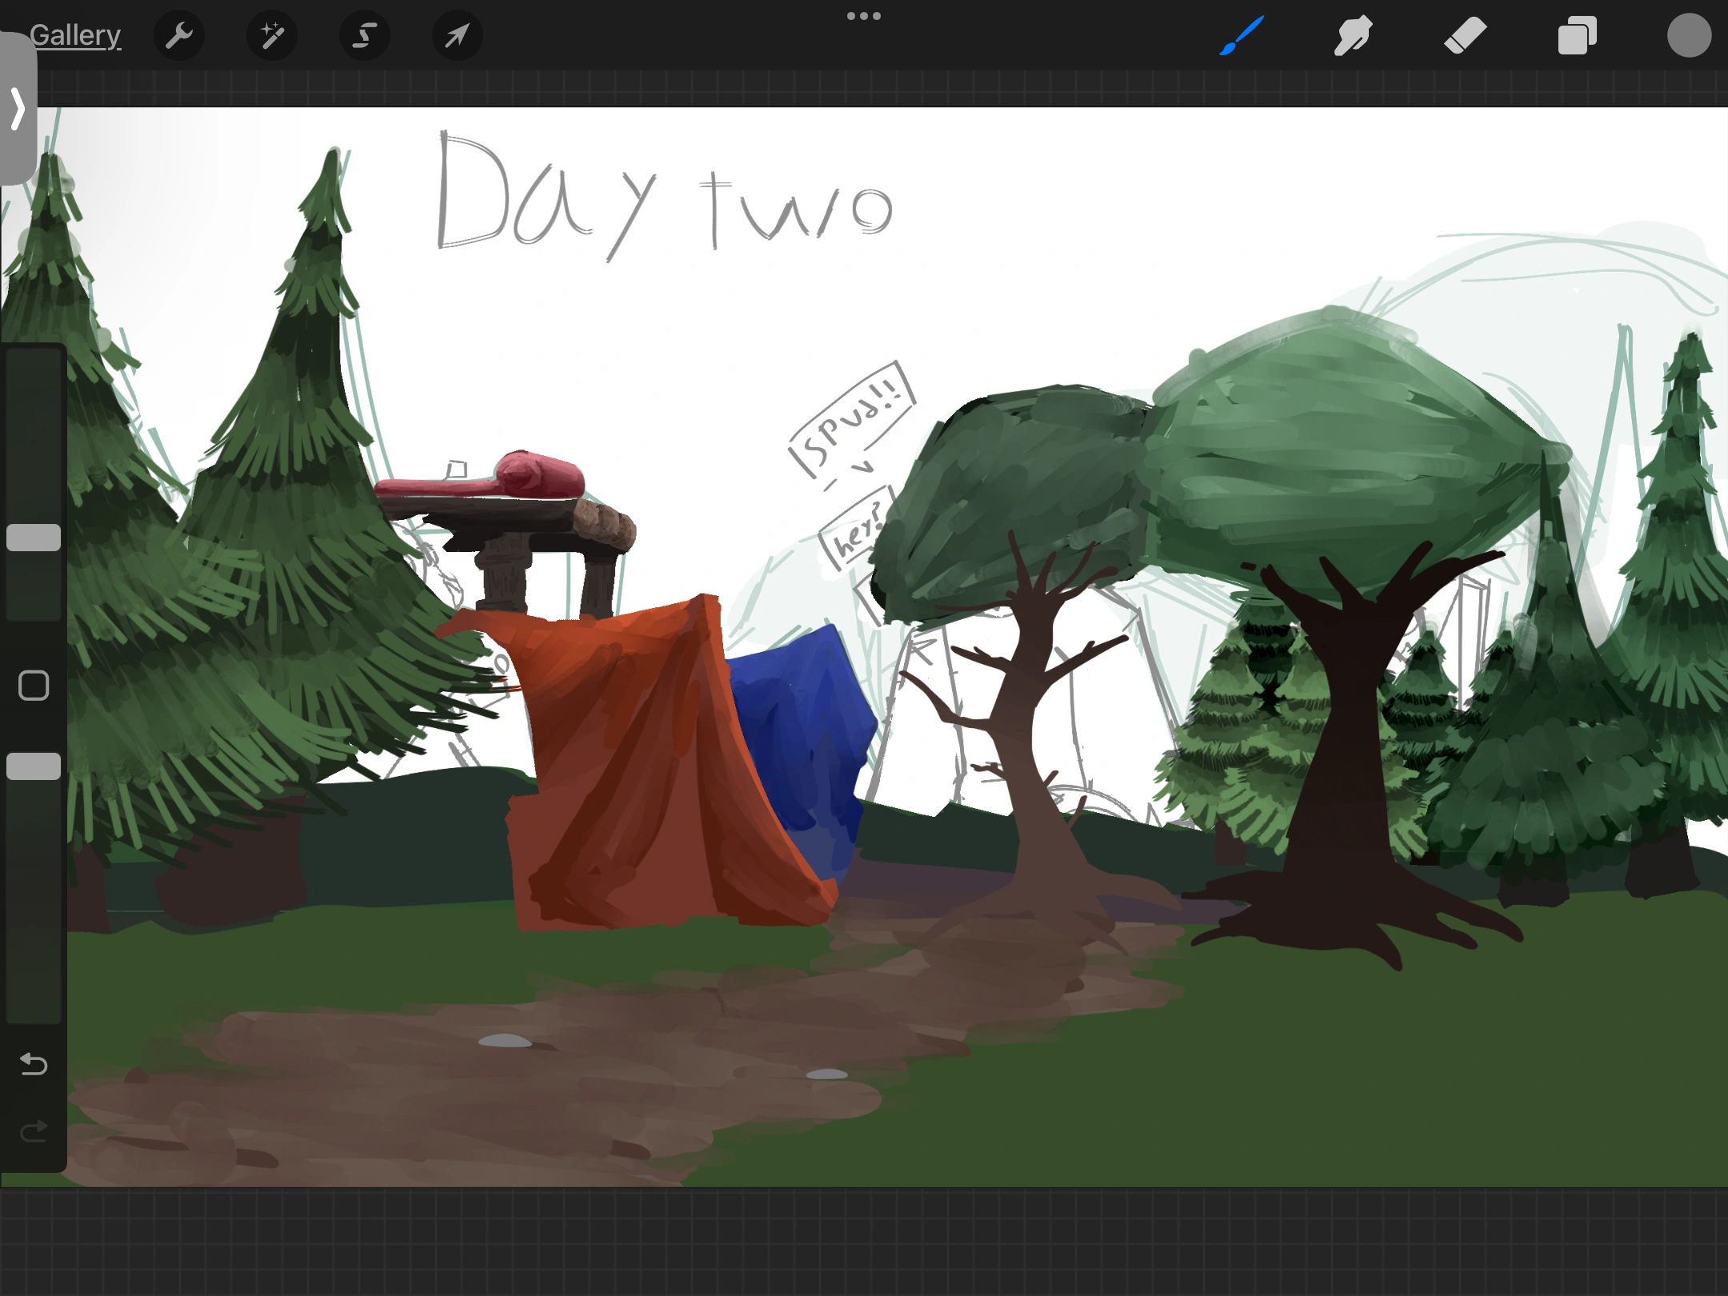Open the Adjustments magic wand menu

272,36
